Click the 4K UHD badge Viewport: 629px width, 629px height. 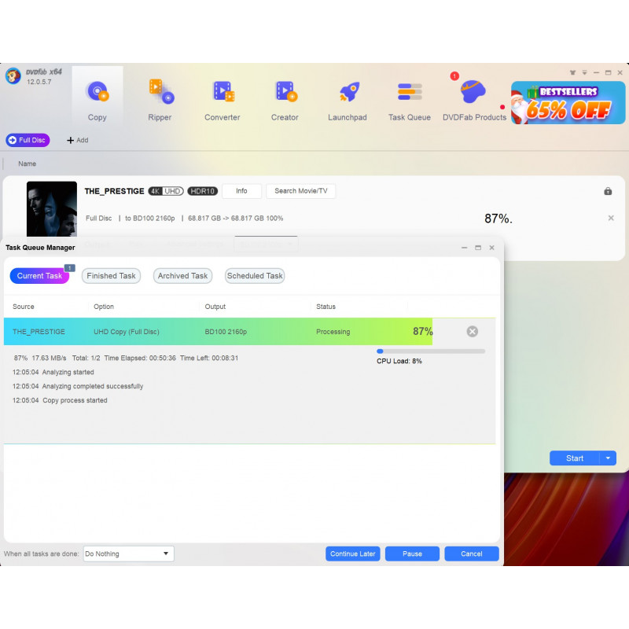pyautogui.click(x=166, y=191)
